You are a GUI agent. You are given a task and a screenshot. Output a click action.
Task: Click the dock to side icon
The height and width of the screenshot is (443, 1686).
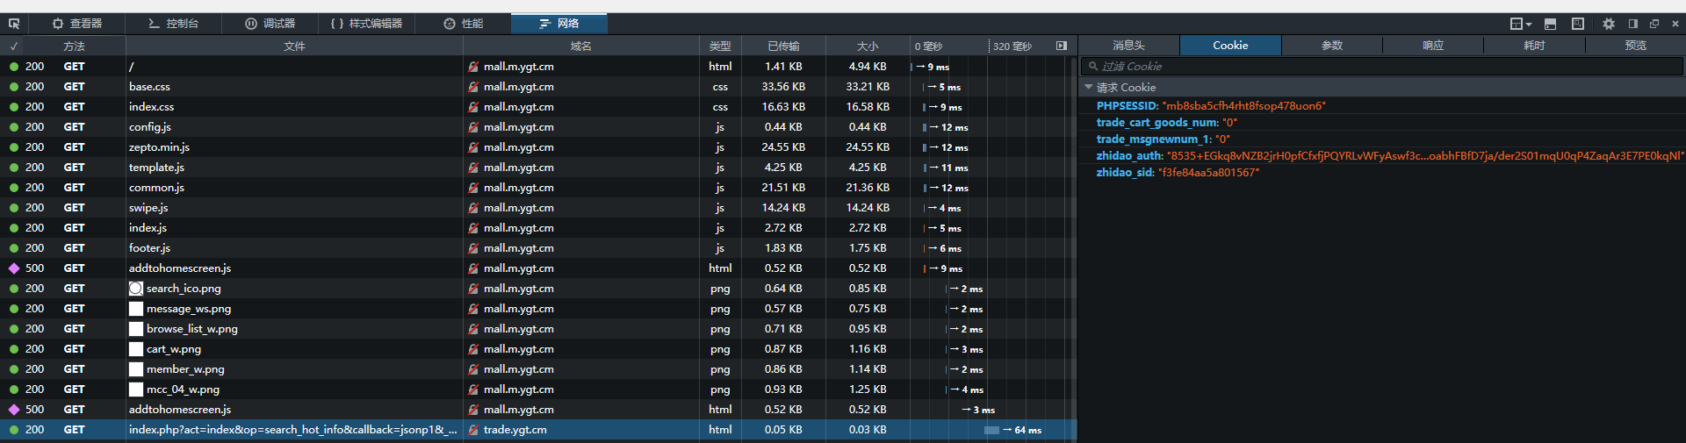pyautogui.click(x=1633, y=24)
